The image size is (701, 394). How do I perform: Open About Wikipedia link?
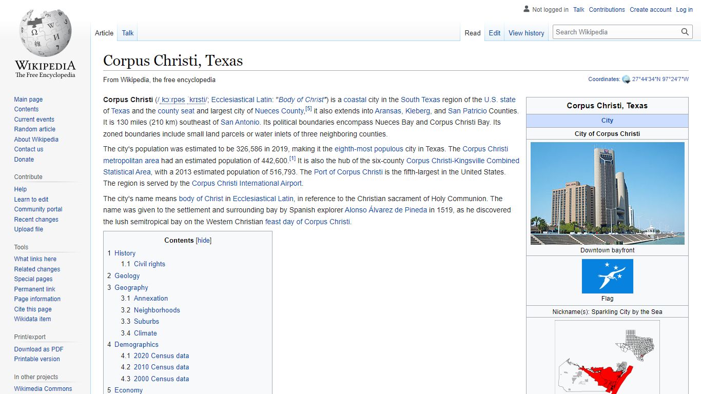tap(36, 140)
